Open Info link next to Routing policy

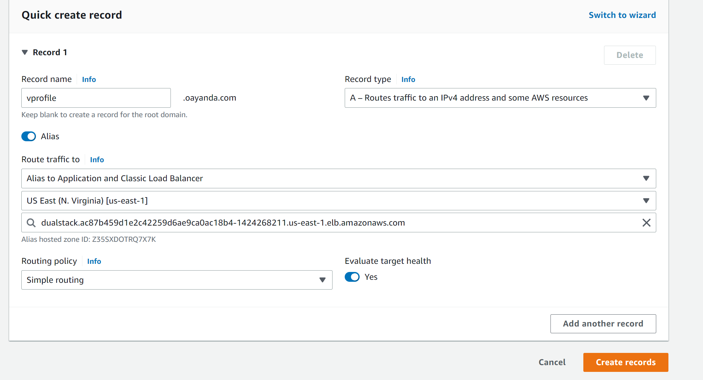pyautogui.click(x=94, y=261)
